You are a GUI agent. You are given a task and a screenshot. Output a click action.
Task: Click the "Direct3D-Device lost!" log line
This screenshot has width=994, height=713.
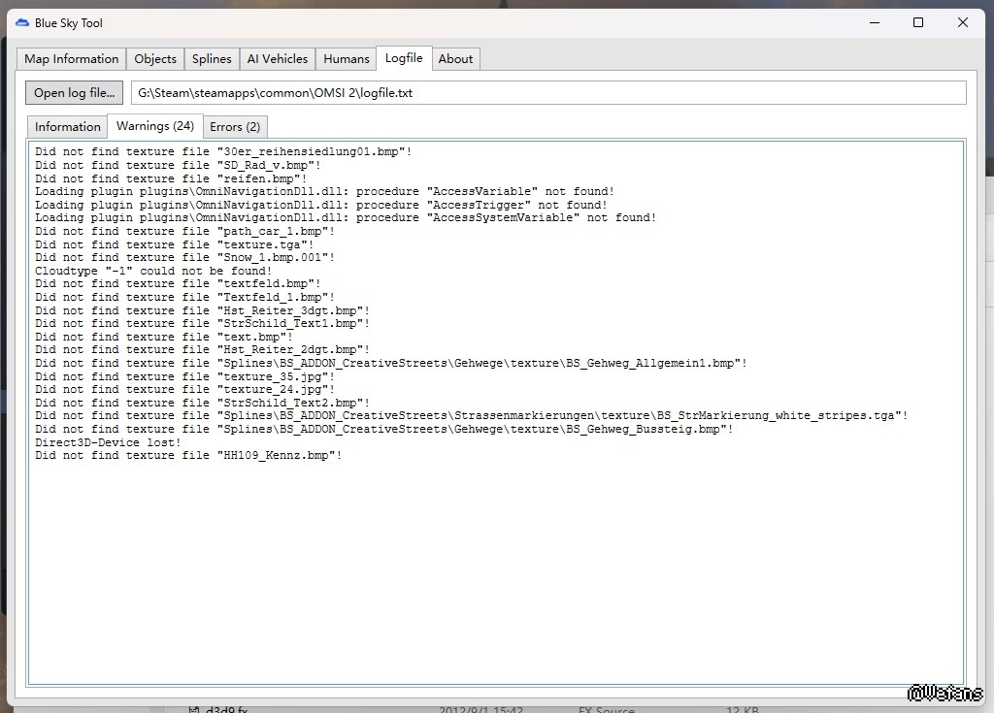click(109, 442)
